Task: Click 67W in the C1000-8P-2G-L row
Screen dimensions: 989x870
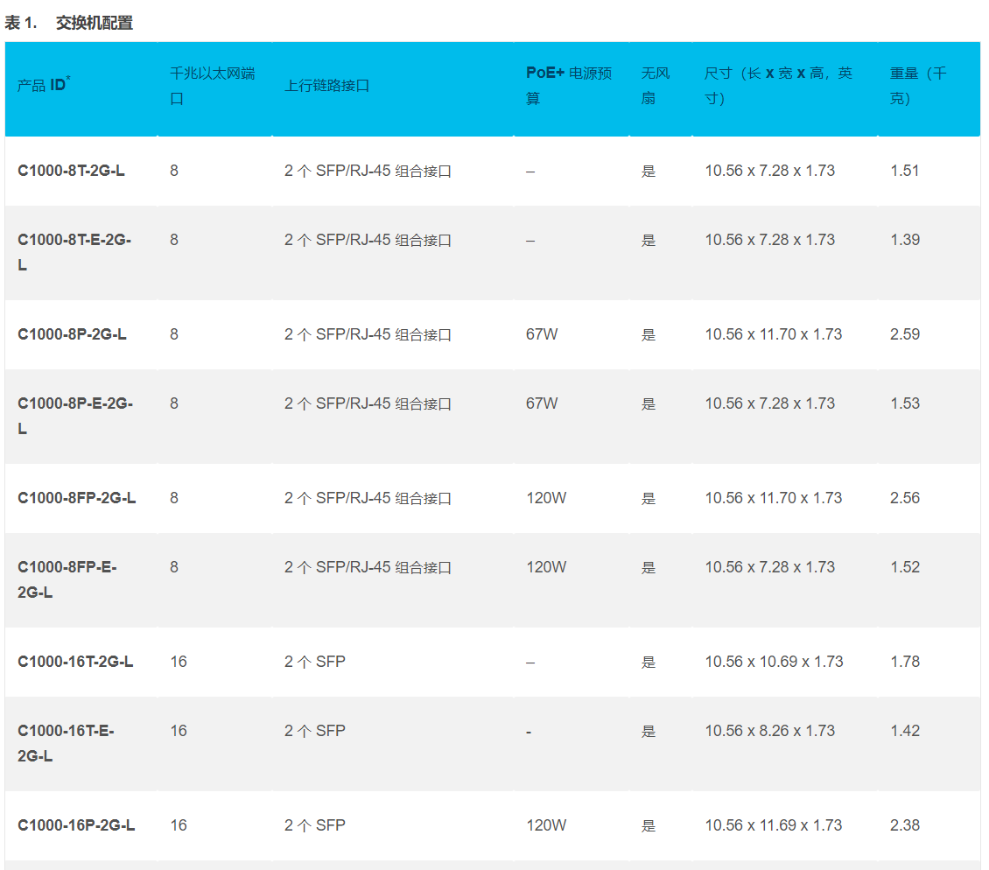Action: click(x=542, y=334)
